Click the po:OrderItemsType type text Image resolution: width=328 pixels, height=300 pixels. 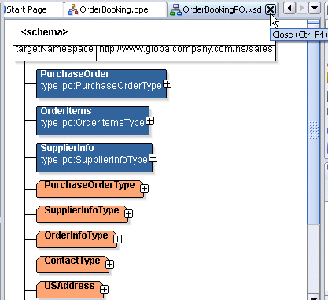pos(103,123)
